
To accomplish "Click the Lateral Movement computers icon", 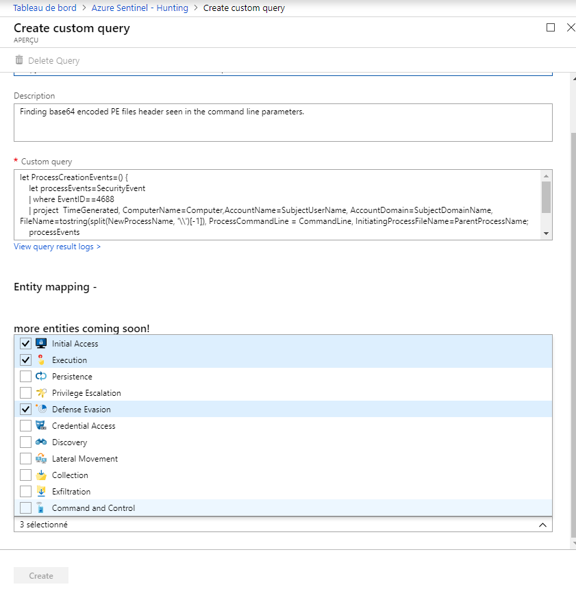I will click(41, 458).
